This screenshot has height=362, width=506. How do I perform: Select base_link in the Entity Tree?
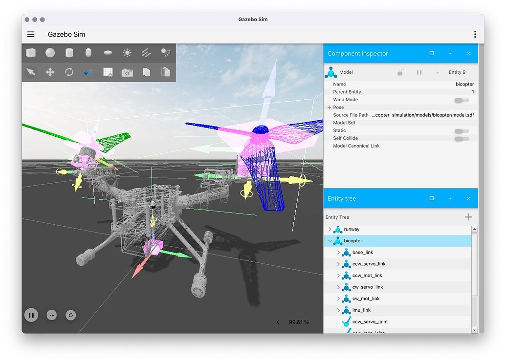coord(363,252)
